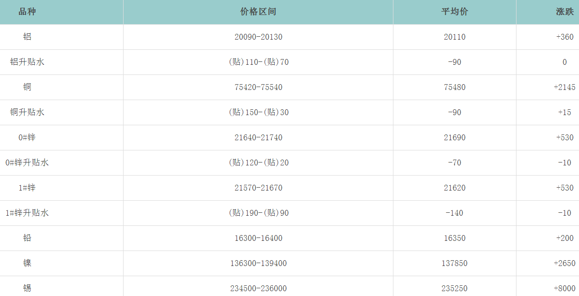The height and width of the screenshot is (296, 579).
Task: Click the 锡 product name cell
Action: [x=27, y=288]
